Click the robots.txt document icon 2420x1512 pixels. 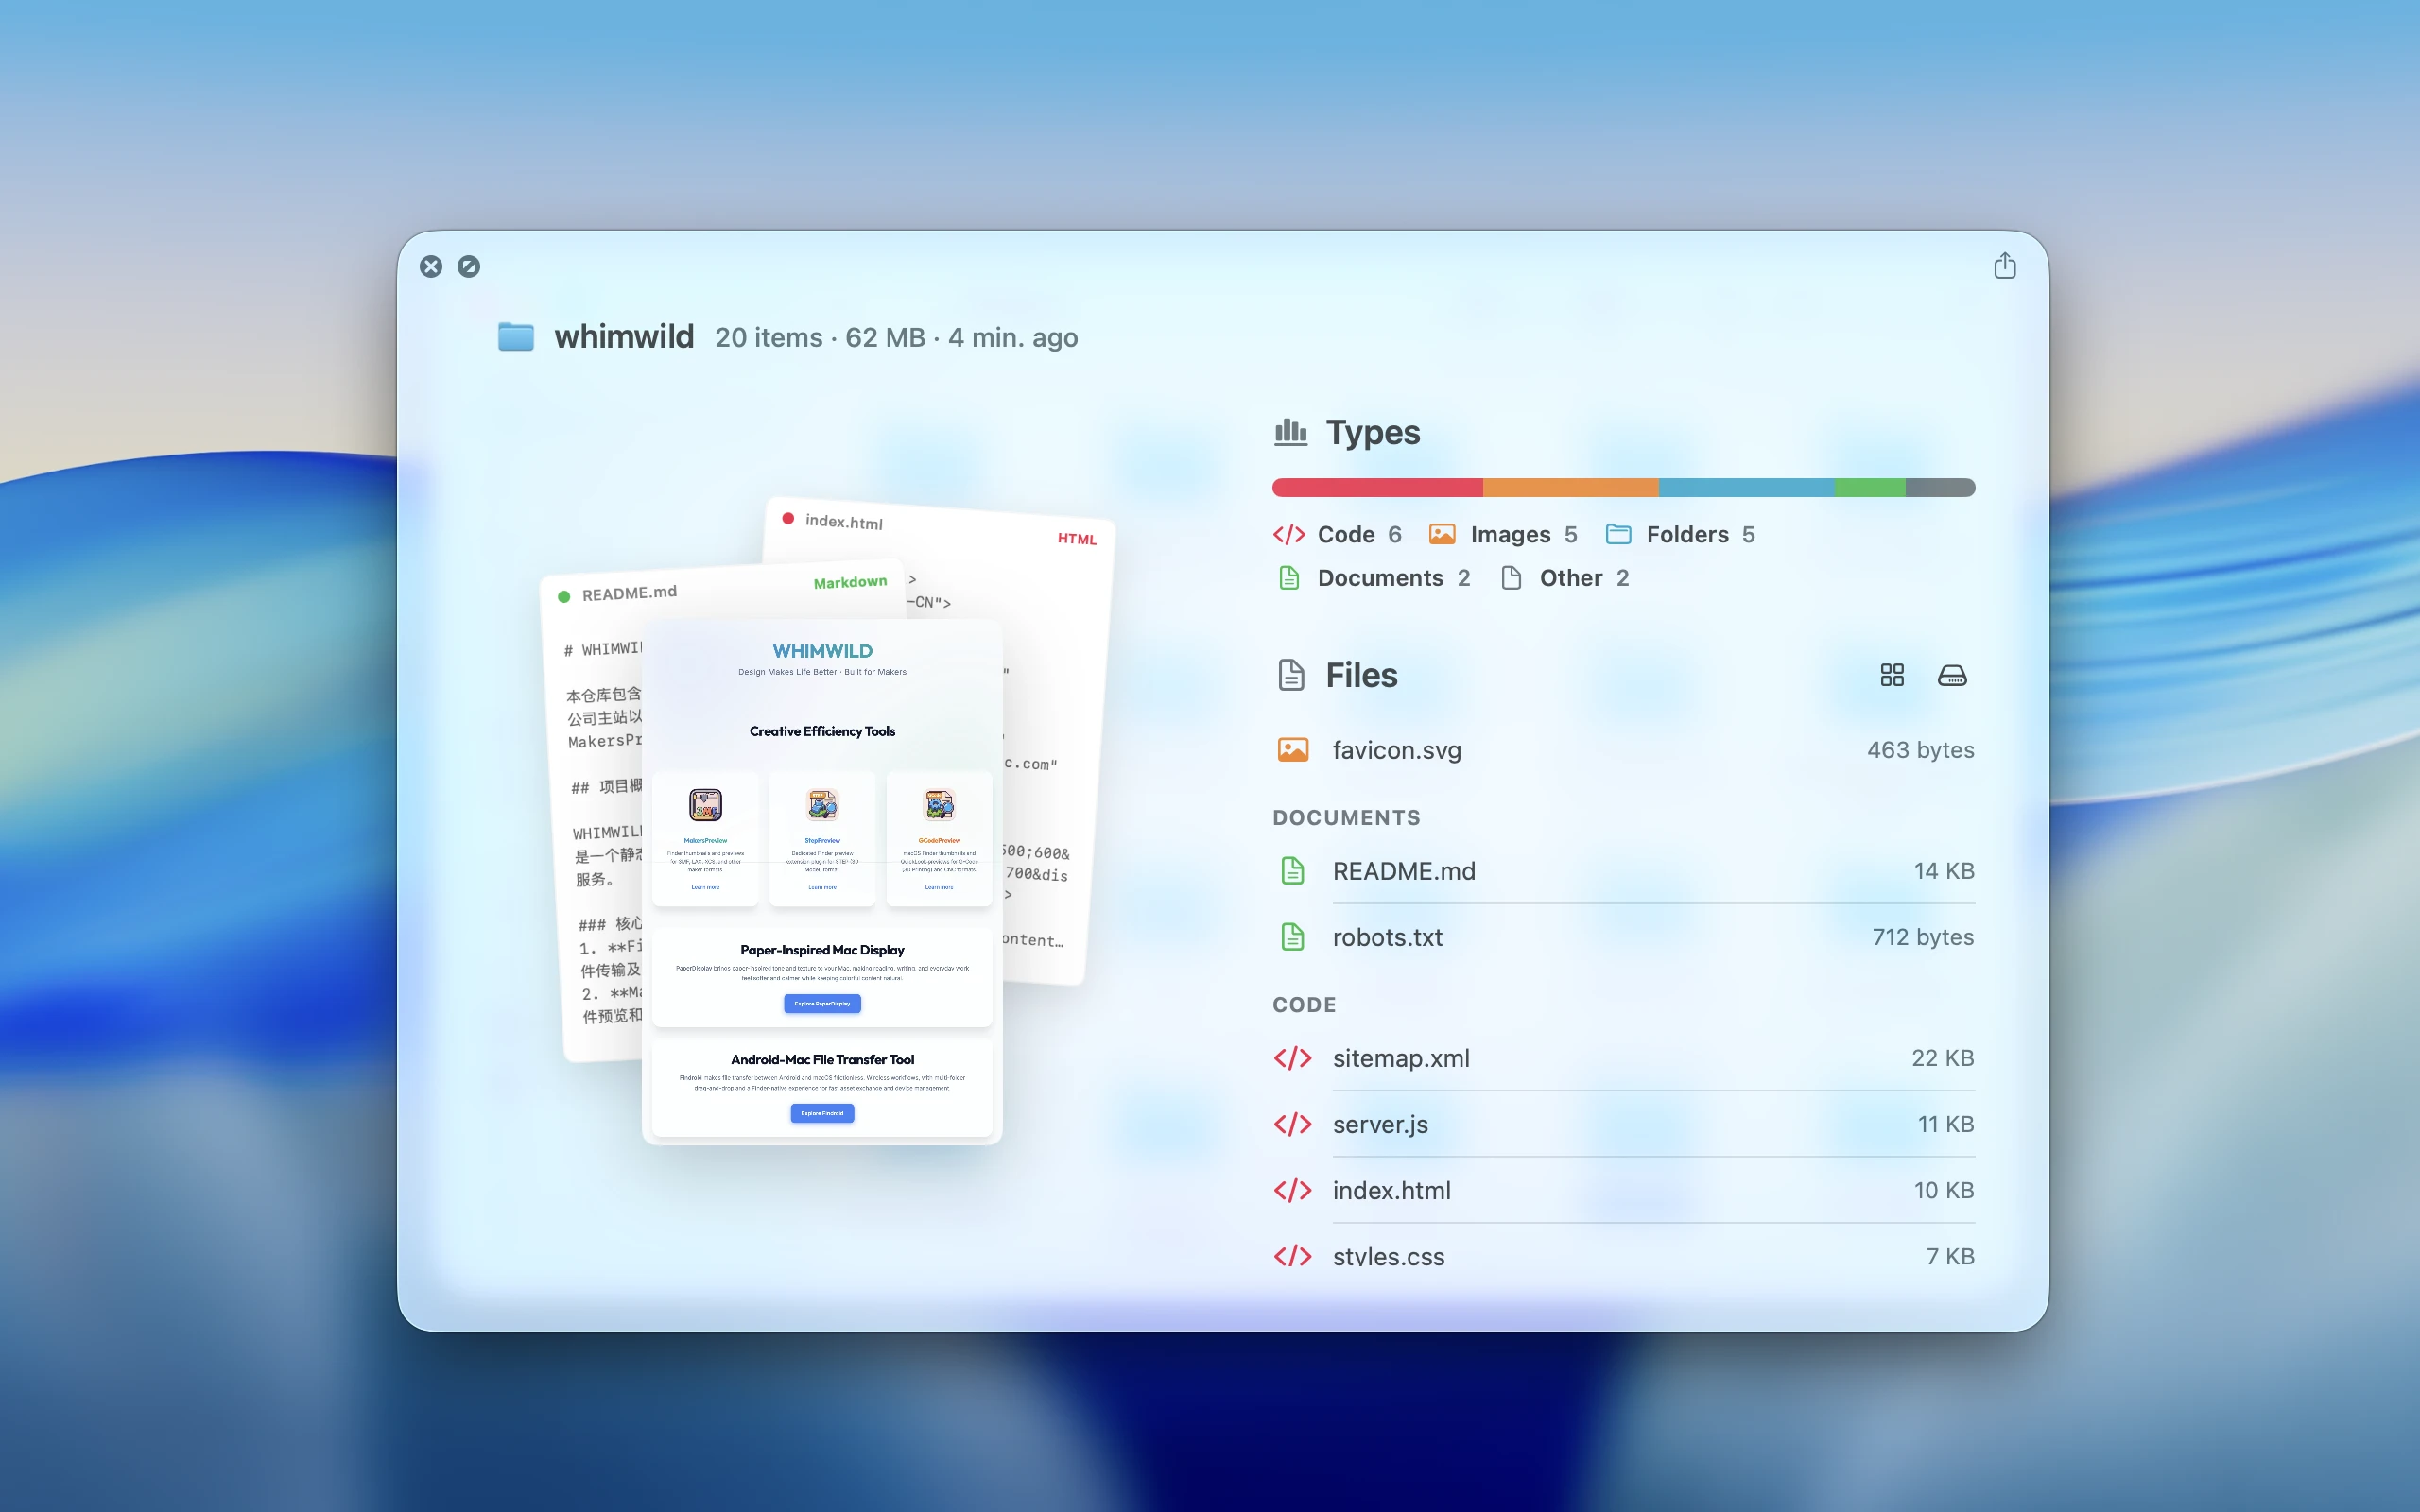[x=1293, y=937]
